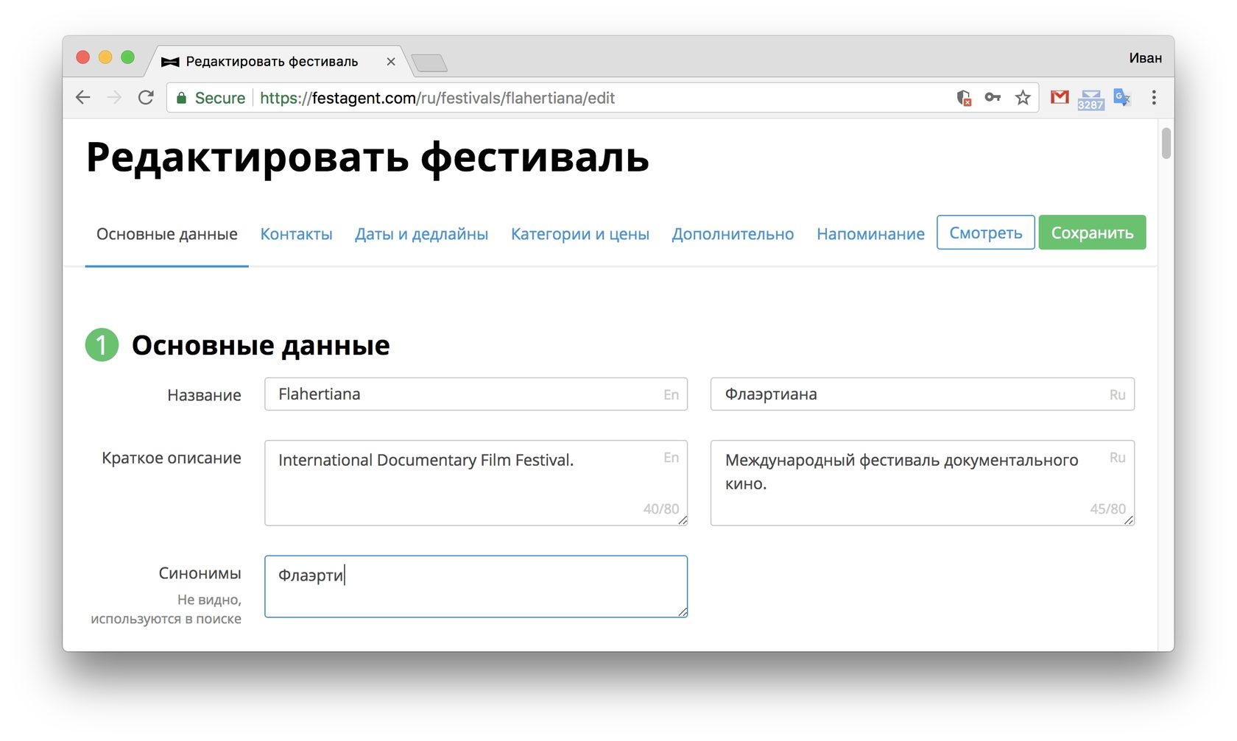
Task: Click the English short description textarea
Action: click(476, 483)
